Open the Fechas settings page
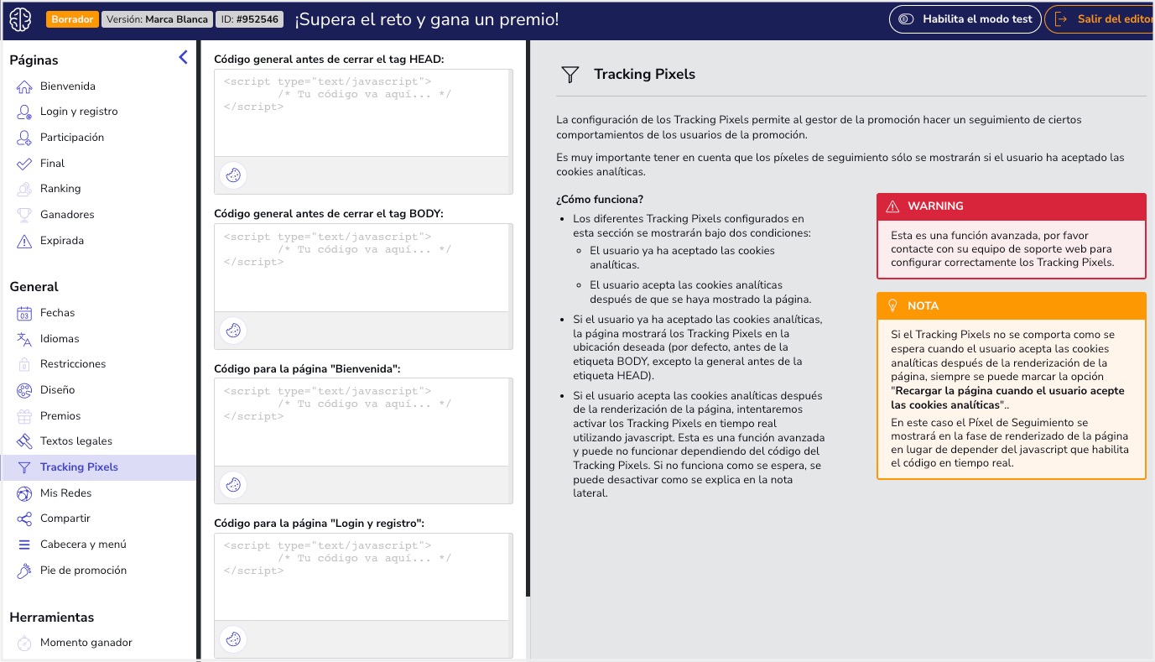The image size is (1155, 662). (57, 313)
